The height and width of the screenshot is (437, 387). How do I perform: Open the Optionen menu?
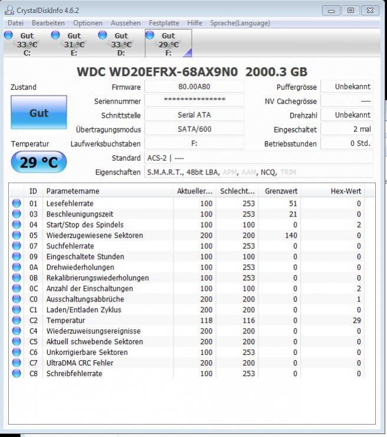[87, 23]
